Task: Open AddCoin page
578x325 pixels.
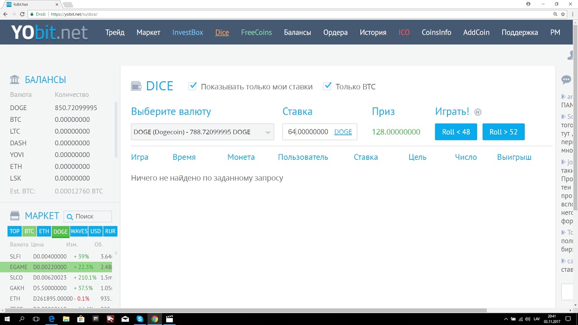Action: [x=476, y=32]
